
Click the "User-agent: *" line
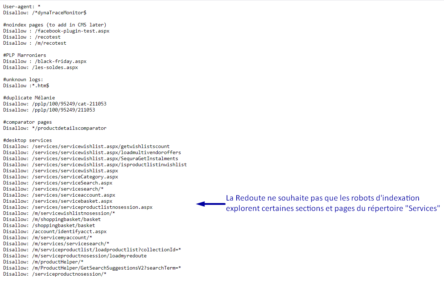click(22, 6)
